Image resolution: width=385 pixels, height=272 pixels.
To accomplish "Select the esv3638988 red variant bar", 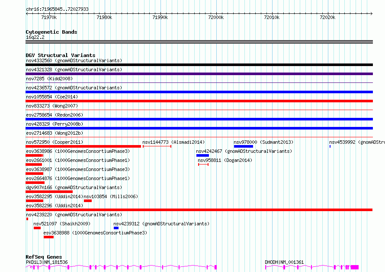I will tap(48, 237).
